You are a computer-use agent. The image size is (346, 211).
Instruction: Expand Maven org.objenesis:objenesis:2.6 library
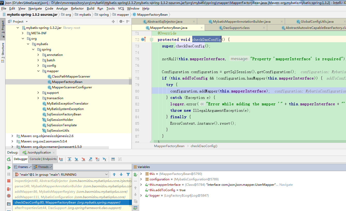[12, 136]
